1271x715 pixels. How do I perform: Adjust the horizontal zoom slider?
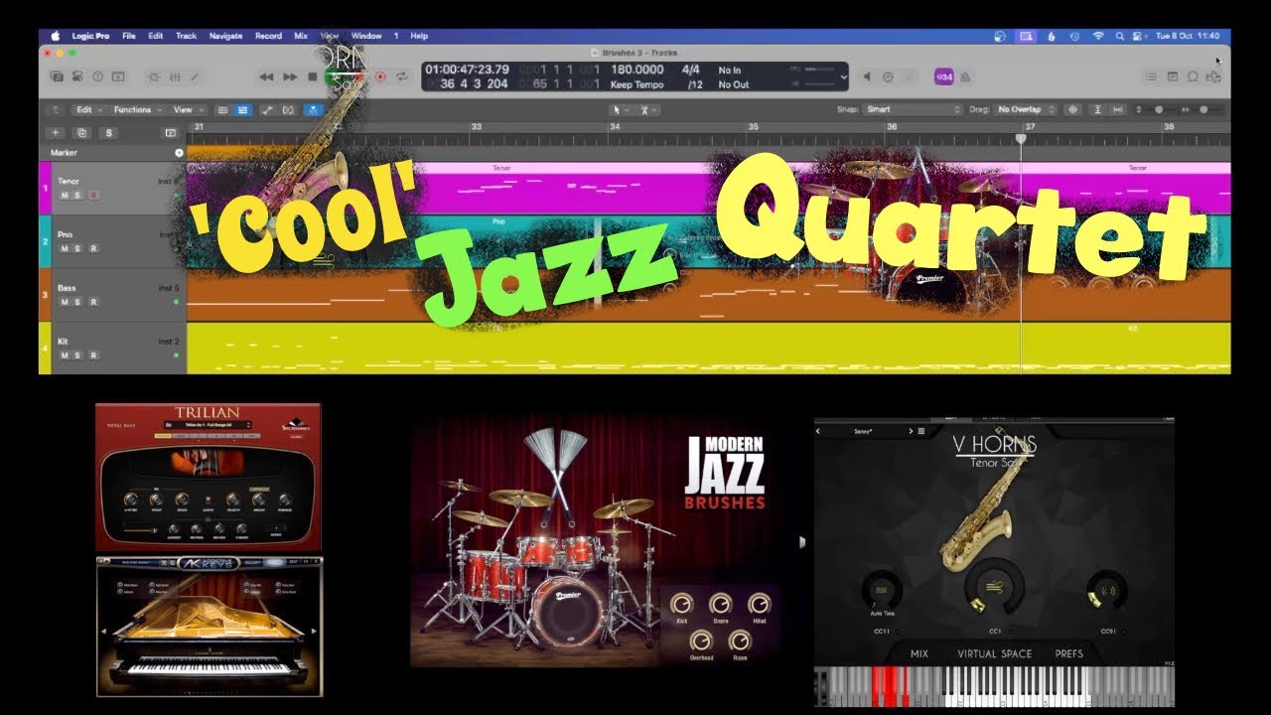[1203, 109]
